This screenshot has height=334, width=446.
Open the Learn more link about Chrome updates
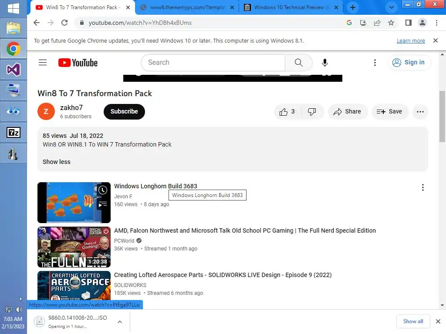point(411,40)
